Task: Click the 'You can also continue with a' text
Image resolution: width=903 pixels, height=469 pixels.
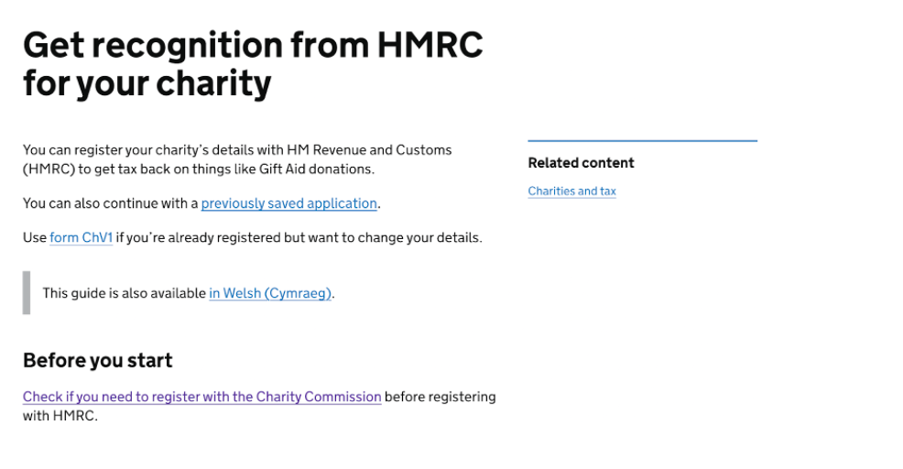Action: coord(110,203)
